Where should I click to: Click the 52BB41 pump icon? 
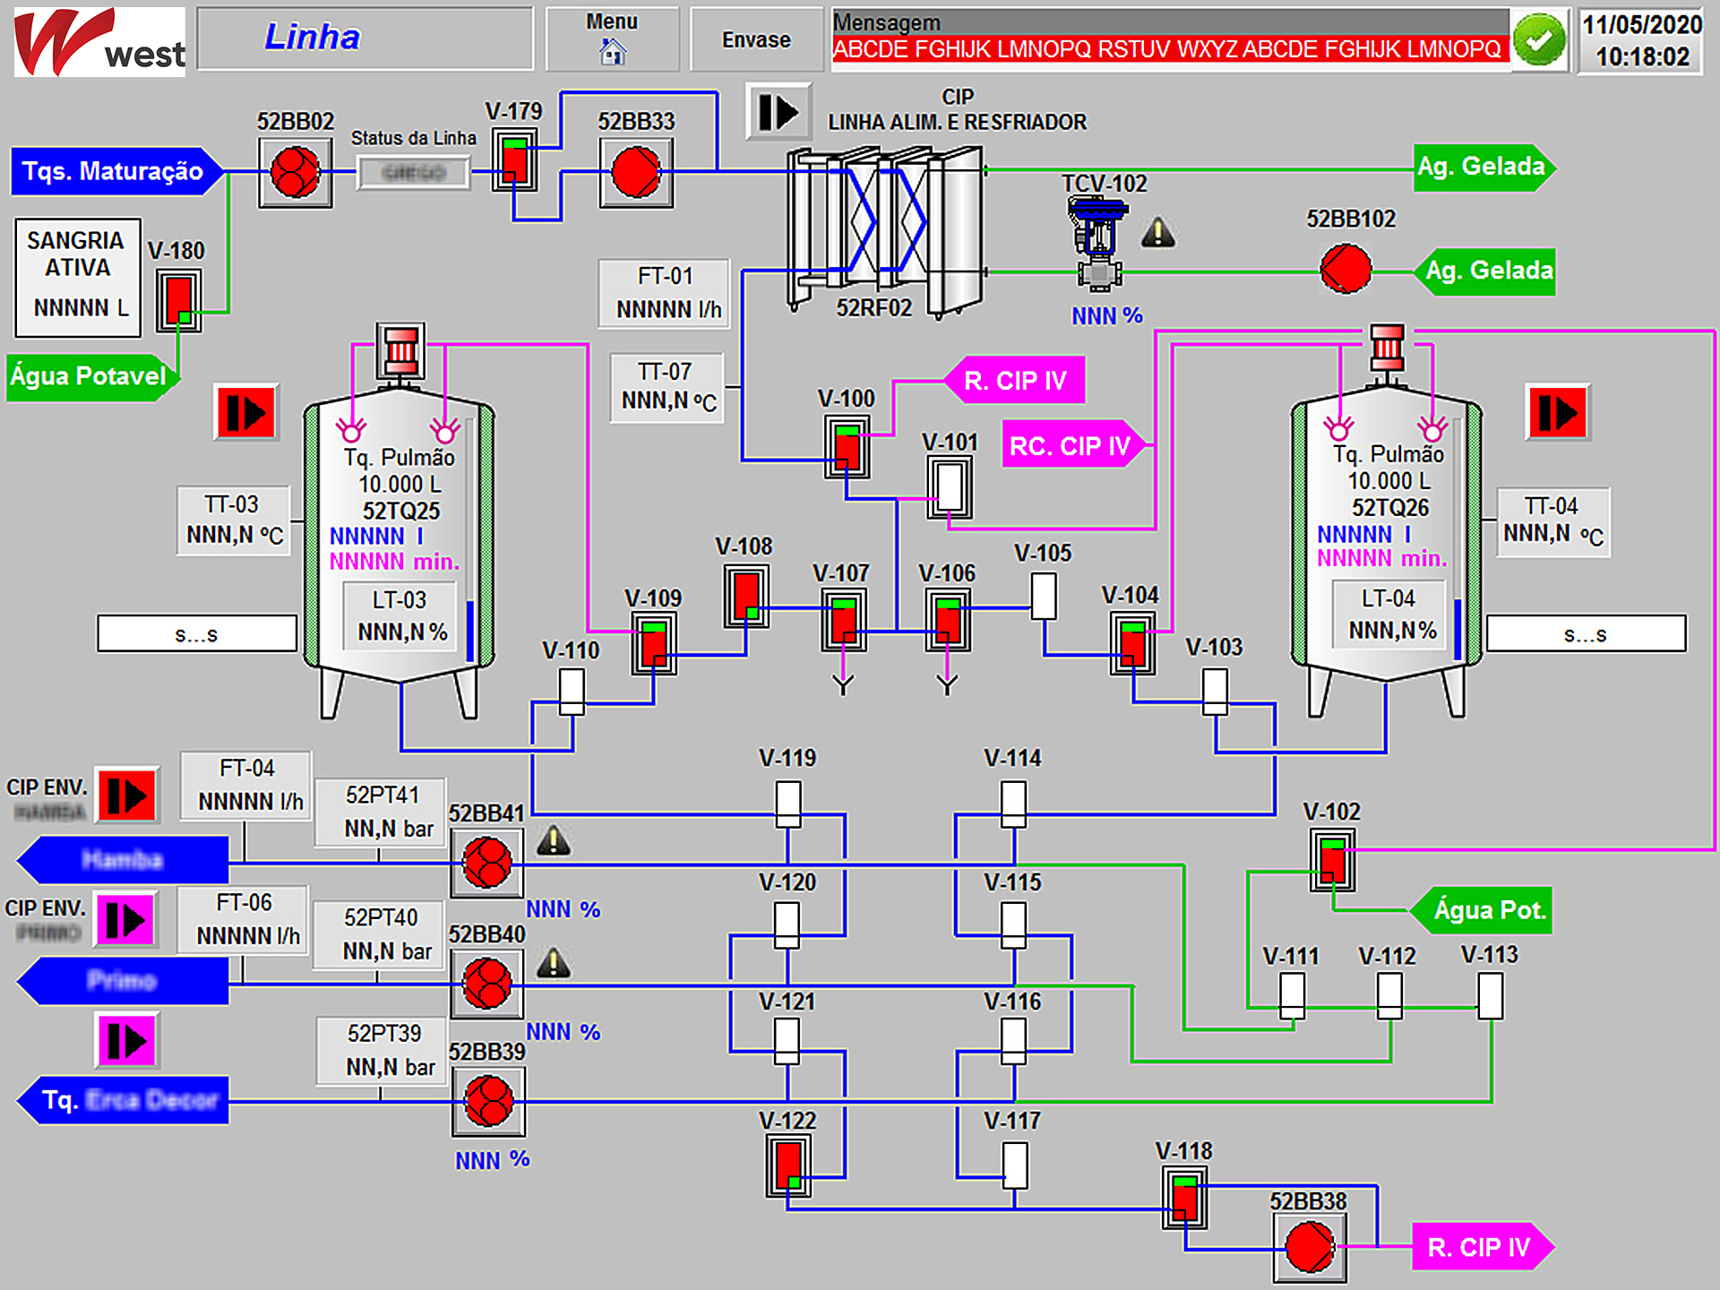coord(486,863)
